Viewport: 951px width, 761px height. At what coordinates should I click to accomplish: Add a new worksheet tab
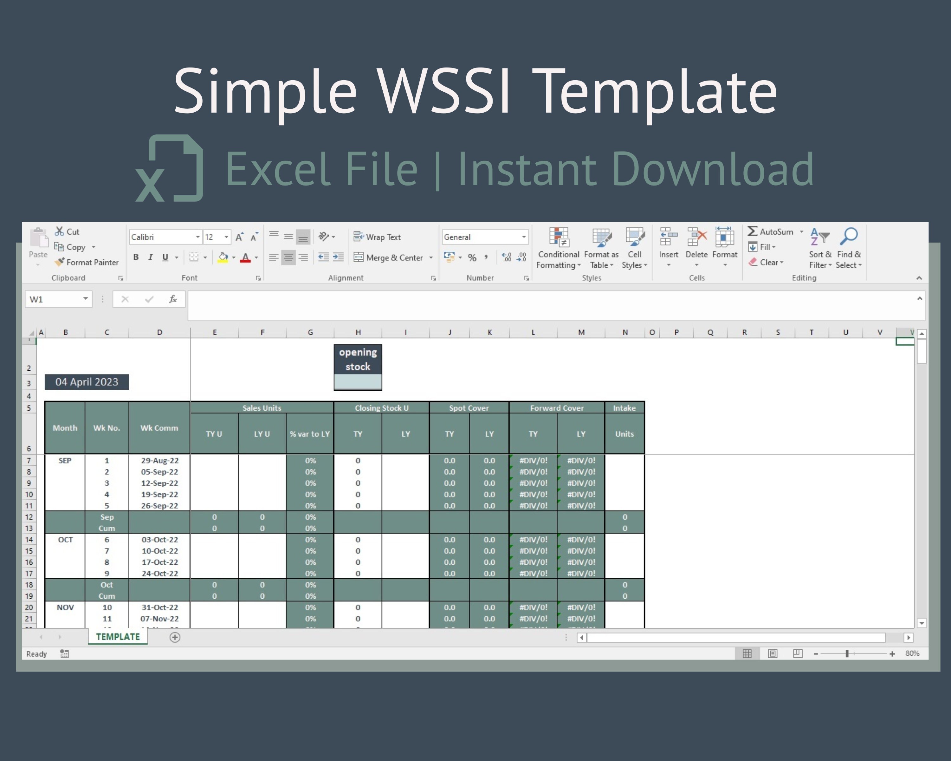pos(175,637)
